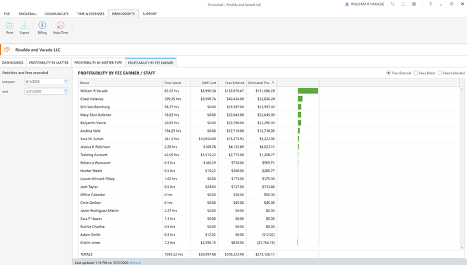
Task: Click the WILLIAM R VARADE user name
Action: pos(367,4)
